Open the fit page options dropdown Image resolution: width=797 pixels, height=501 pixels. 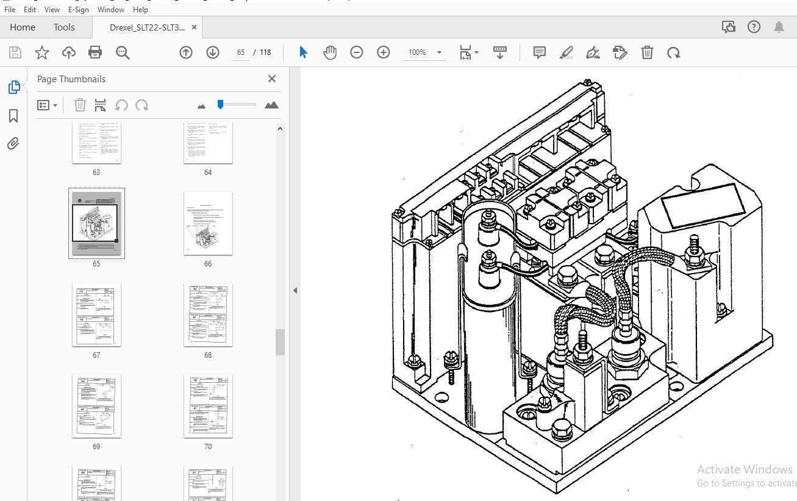pos(469,52)
